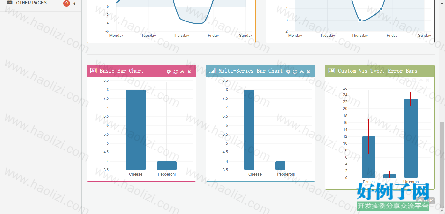Click the Ponies axis label
The height and width of the screenshot is (214, 445).
pyautogui.click(x=368, y=182)
